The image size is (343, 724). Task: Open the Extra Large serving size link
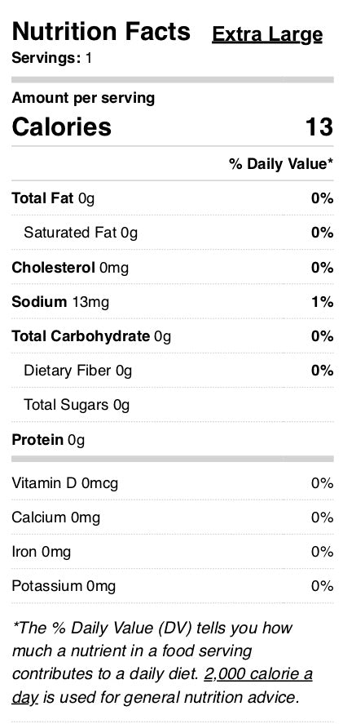click(x=267, y=34)
